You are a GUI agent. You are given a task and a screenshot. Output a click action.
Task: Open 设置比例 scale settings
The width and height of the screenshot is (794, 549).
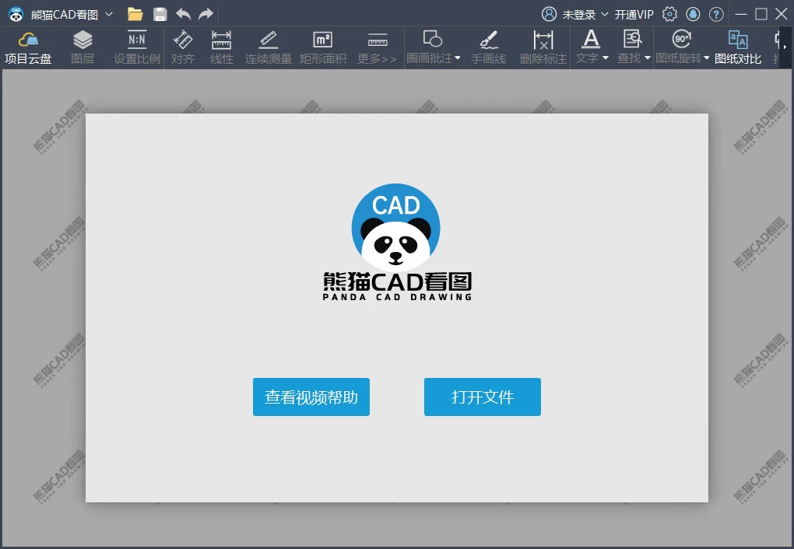click(x=135, y=47)
